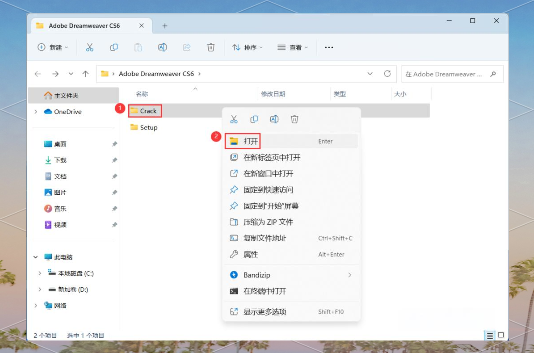534x353 pixels.
Task: Go forward with the right arrow button
Action: [x=55, y=74]
